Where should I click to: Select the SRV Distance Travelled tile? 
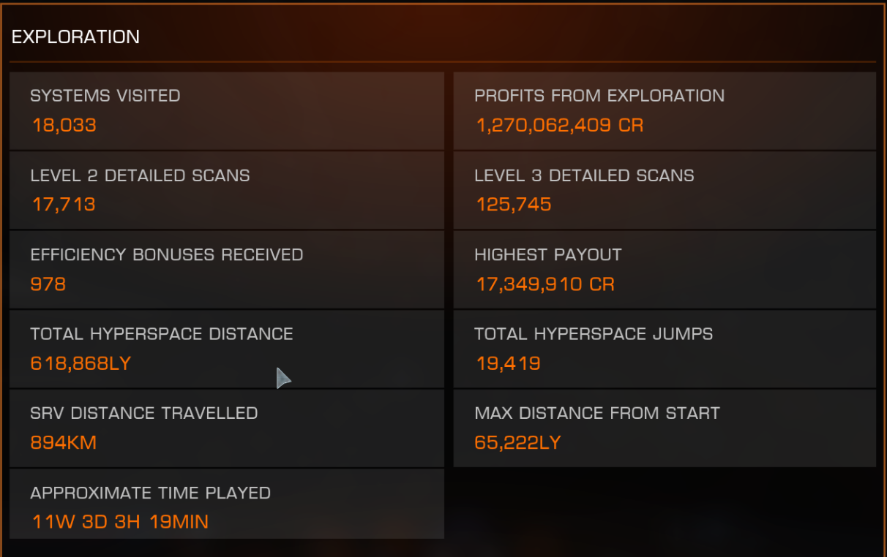pyautogui.click(x=227, y=428)
